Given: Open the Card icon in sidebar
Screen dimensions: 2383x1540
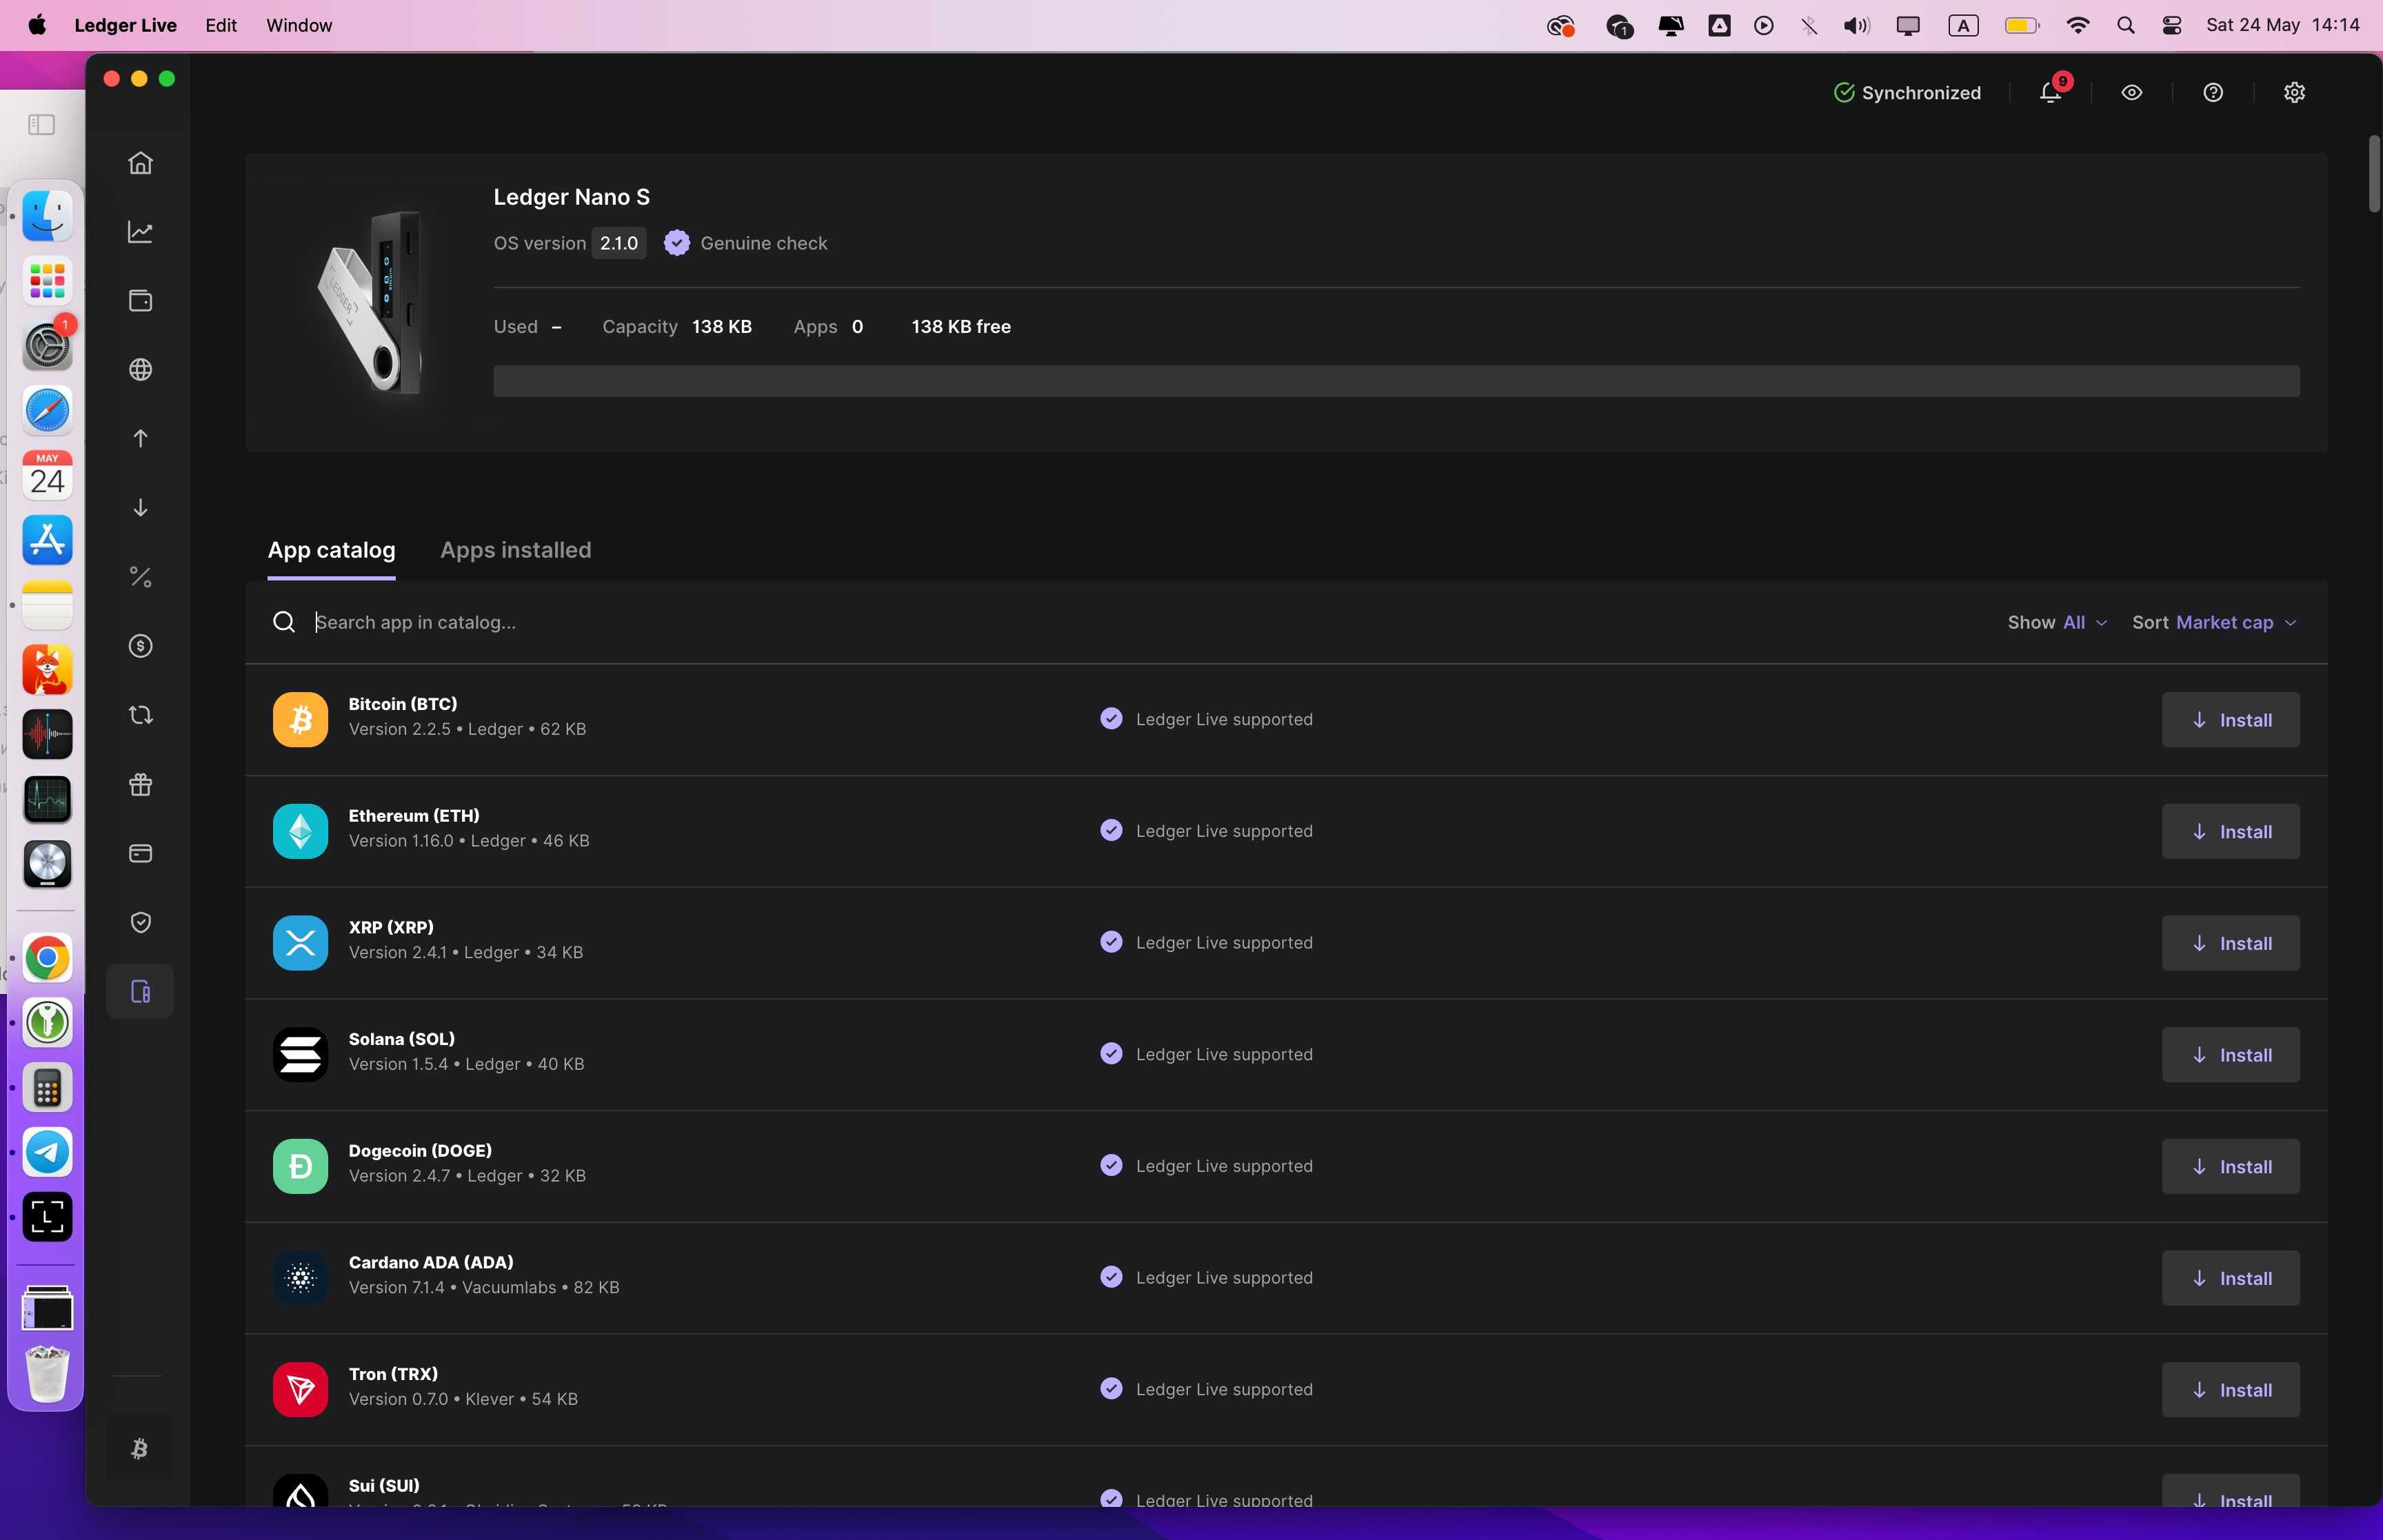Looking at the screenshot, I should coord(140,853).
